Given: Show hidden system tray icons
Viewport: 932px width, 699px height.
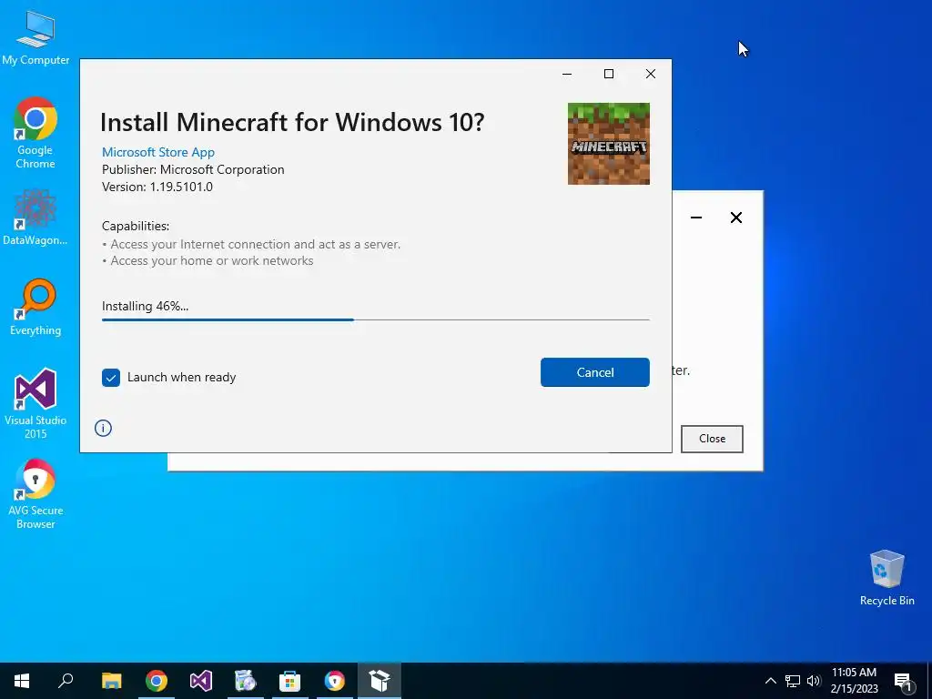Looking at the screenshot, I should [x=770, y=681].
